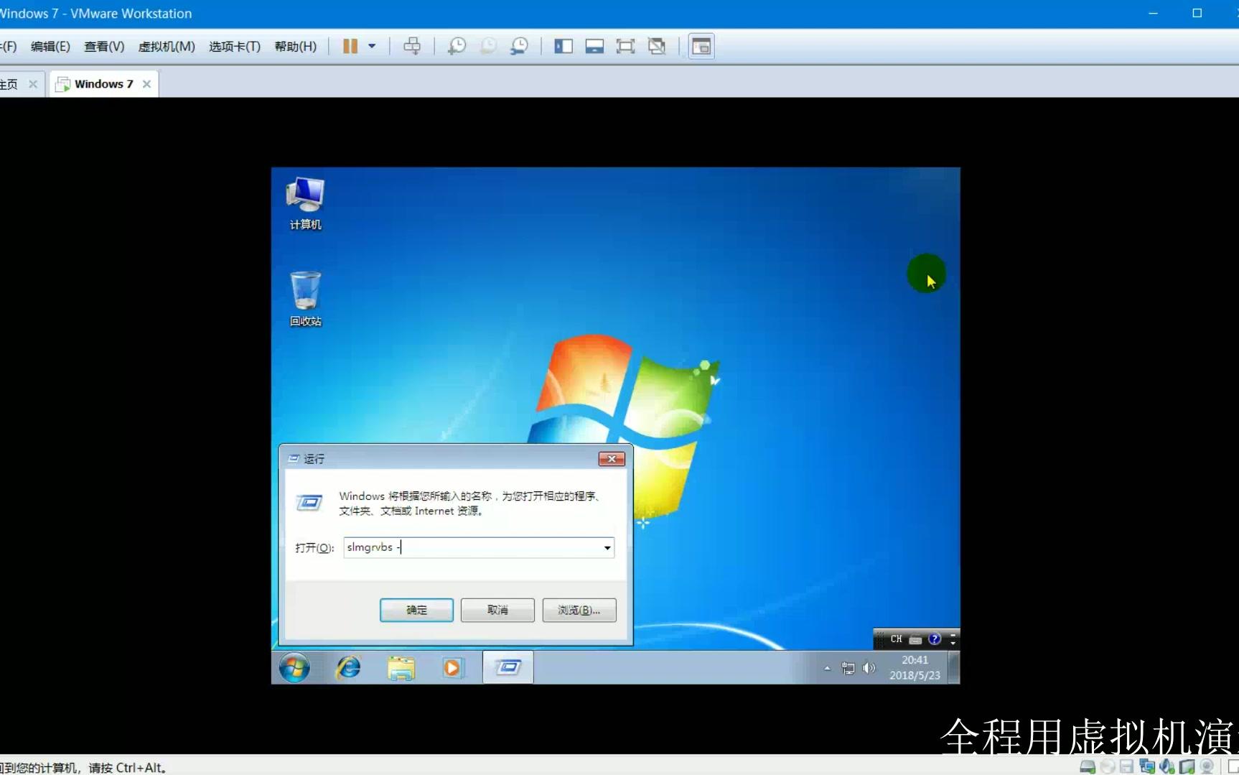
Task: Open the guest volume tray icon
Action: coord(869,668)
